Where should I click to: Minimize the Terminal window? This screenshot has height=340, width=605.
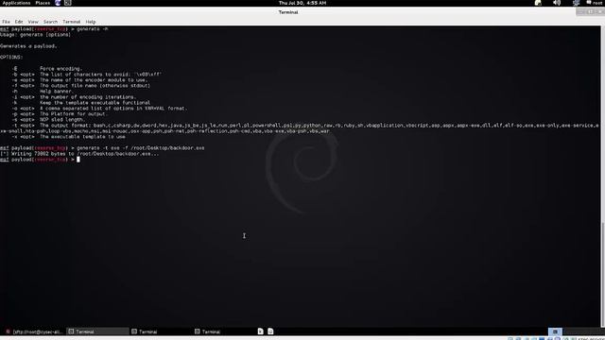(581, 11)
